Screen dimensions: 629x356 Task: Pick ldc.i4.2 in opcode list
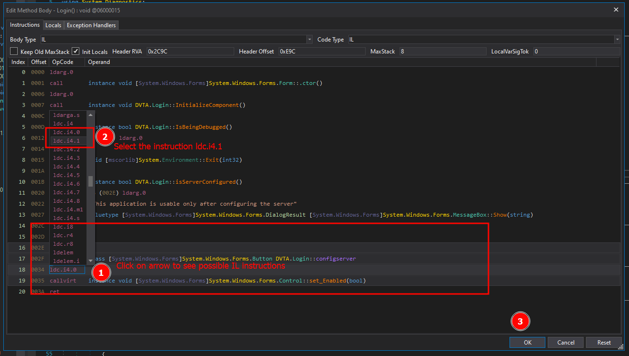(68, 149)
